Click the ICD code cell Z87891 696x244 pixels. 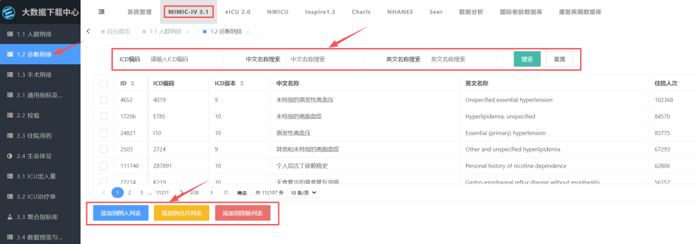(162, 166)
